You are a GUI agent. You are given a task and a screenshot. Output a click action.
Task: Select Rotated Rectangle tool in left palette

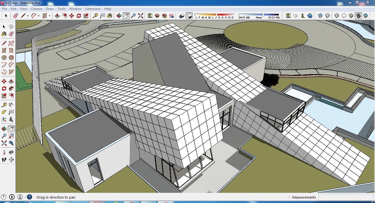click(x=11, y=50)
